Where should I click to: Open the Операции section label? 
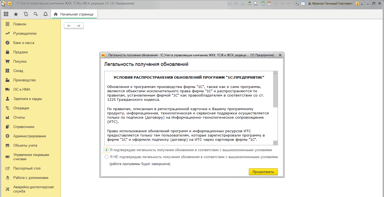tap(21, 108)
